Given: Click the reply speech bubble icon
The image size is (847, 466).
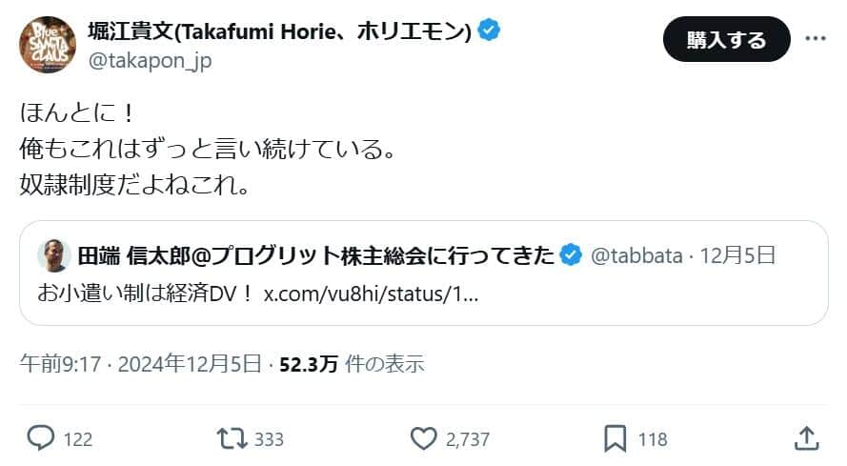Looking at the screenshot, I should [x=40, y=438].
